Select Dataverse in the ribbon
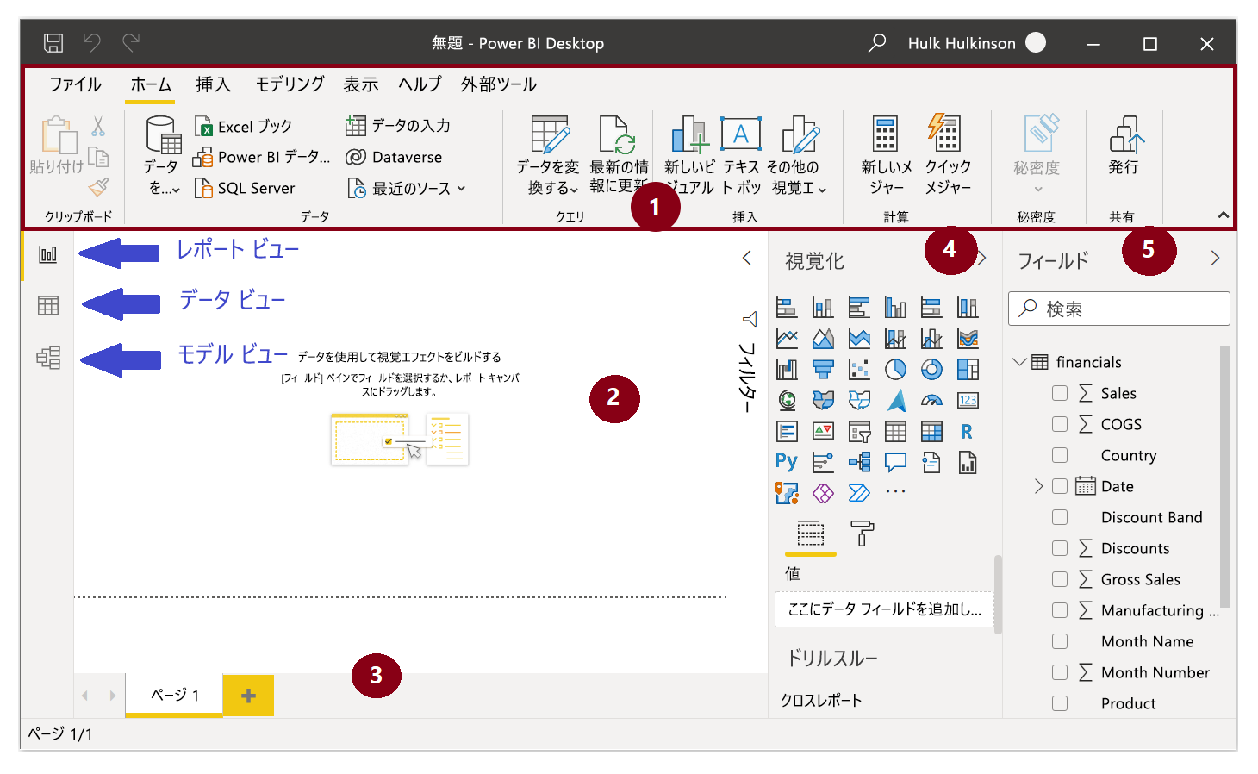This screenshot has width=1258, height=774. click(x=394, y=157)
